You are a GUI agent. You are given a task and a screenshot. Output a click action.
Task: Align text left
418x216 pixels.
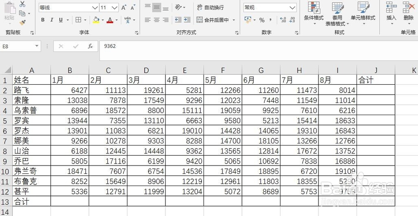pyautogui.click(x=148, y=20)
